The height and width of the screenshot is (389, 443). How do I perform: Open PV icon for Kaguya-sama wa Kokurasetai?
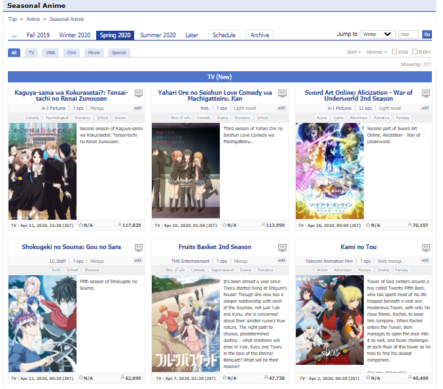139,93
